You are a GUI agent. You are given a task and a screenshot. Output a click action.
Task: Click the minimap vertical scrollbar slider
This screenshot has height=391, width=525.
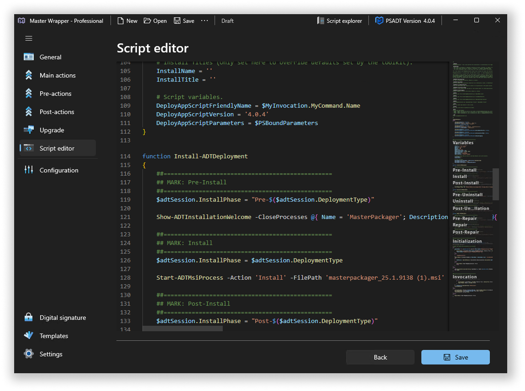pyautogui.click(x=496, y=184)
